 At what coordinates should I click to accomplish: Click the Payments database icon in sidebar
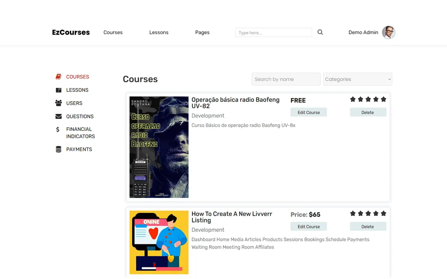point(58,149)
